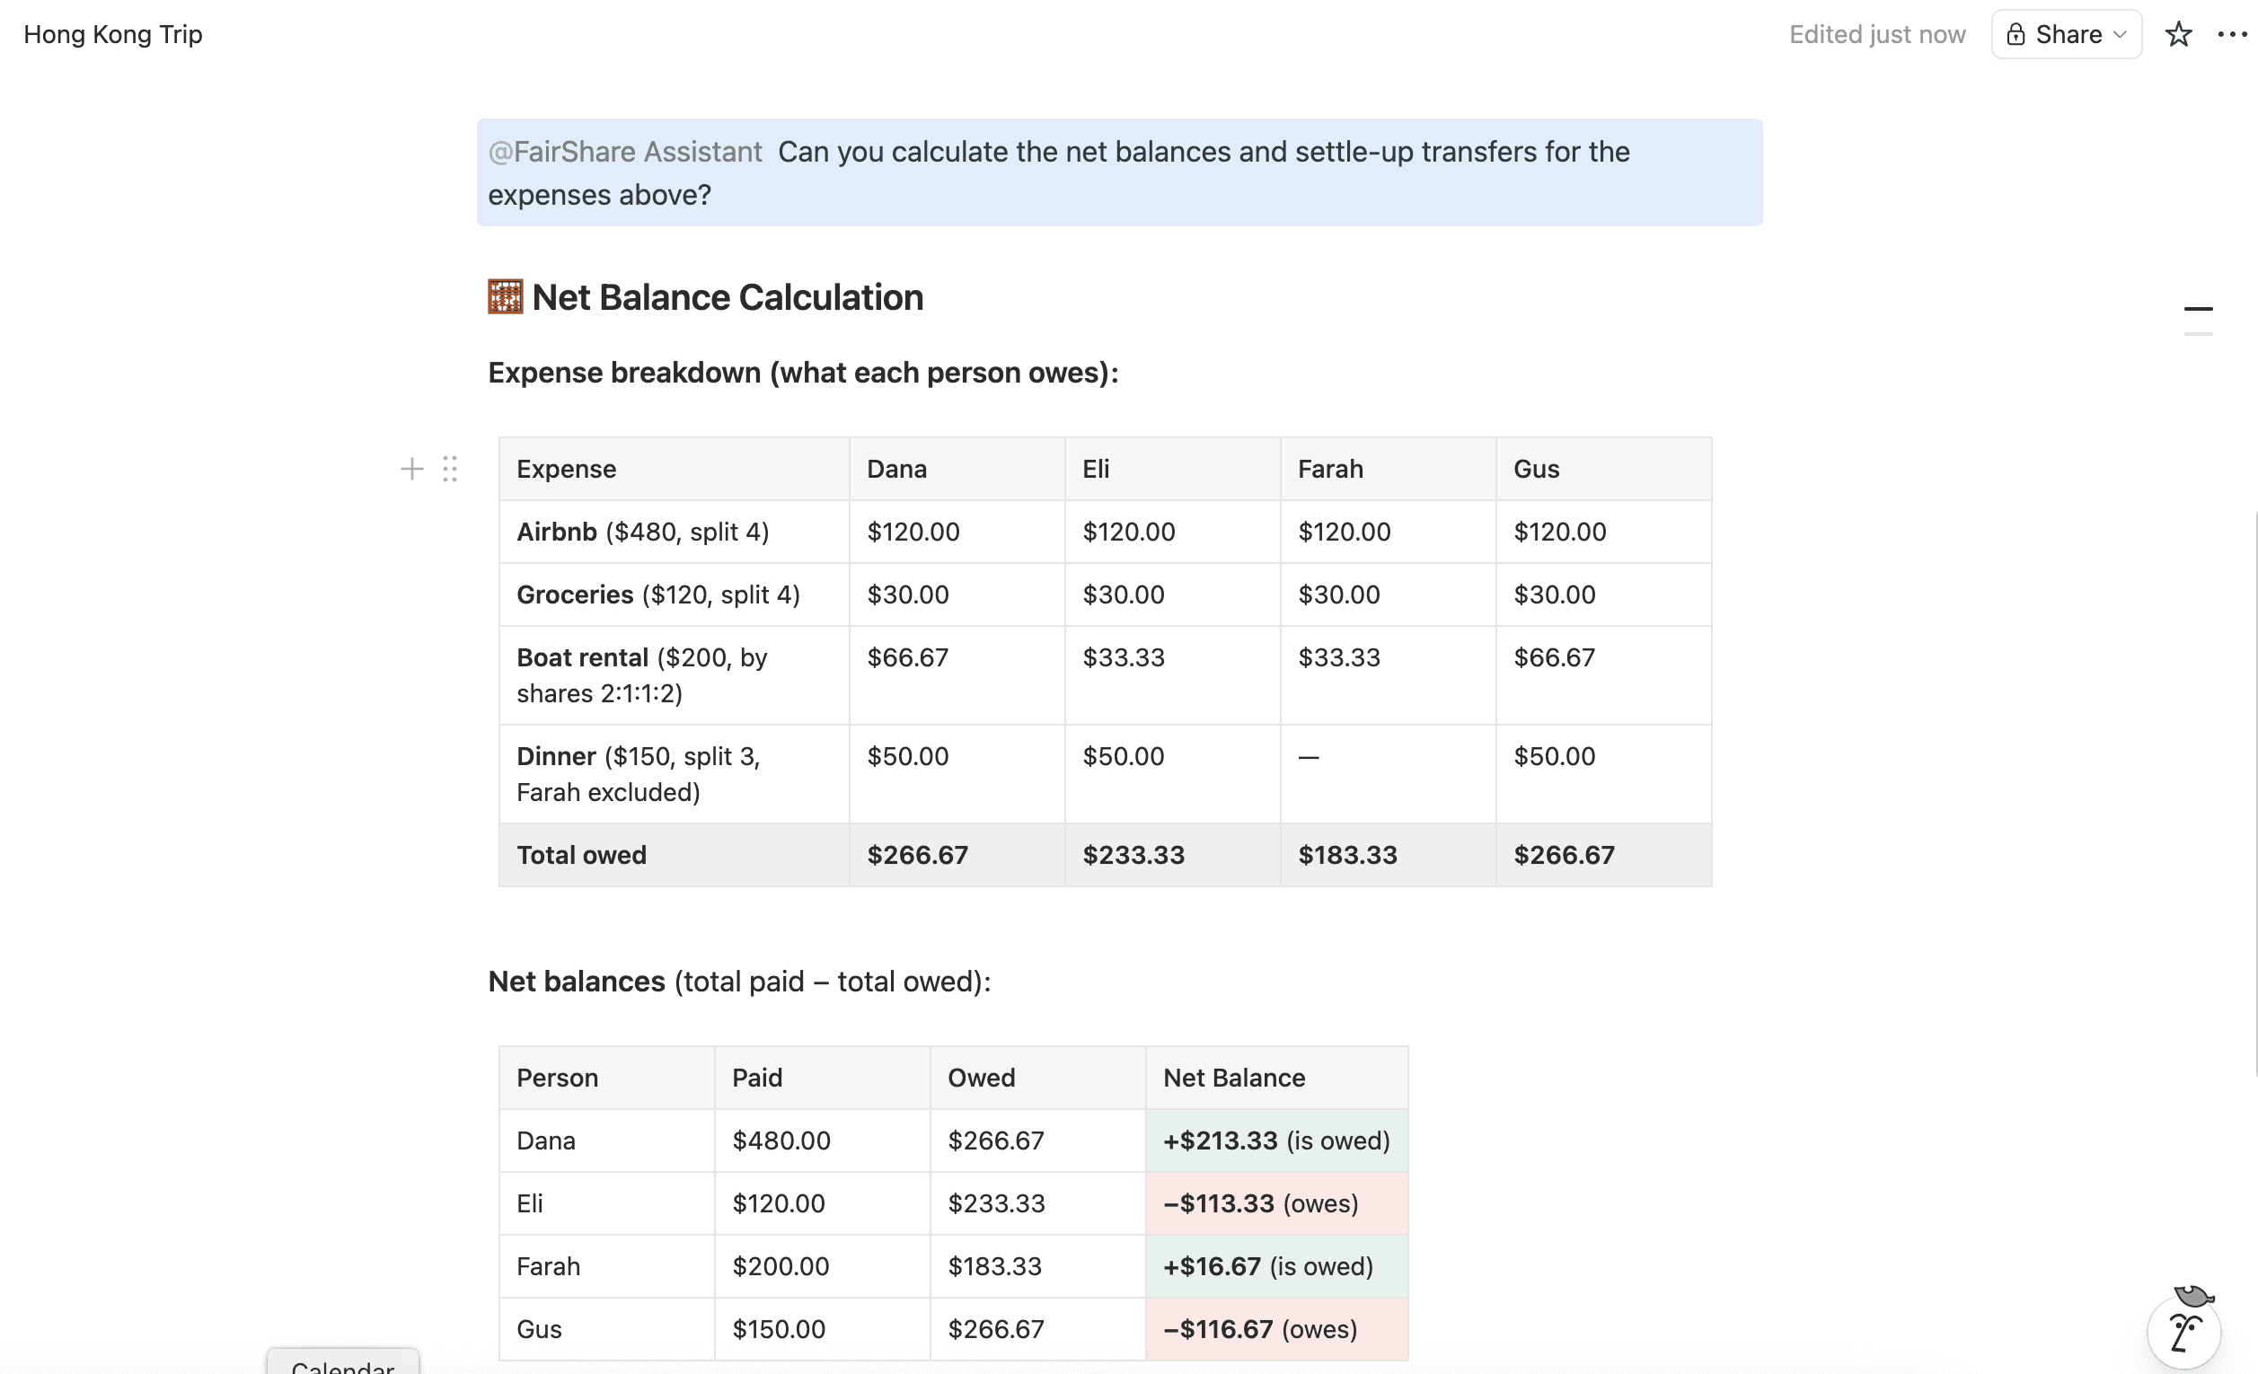
Task: Click the Net Balance column header
Action: [1275, 1078]
